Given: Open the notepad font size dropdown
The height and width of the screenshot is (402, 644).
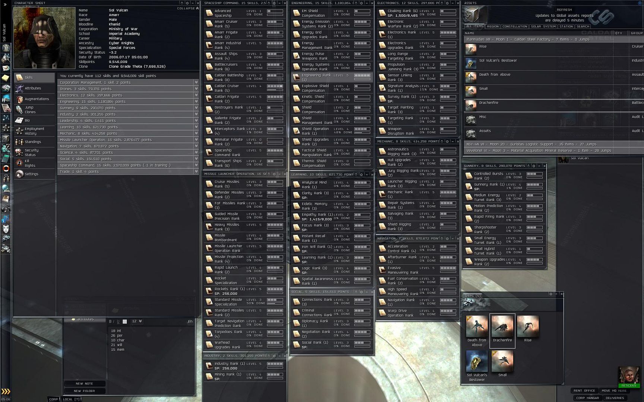Looking at the screenshot, I should point(137,321).
